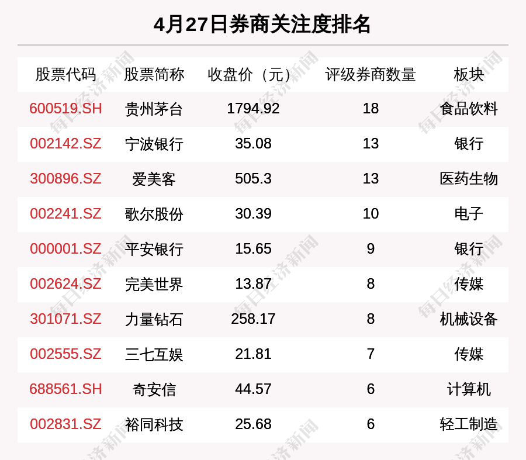526x460 pixels.
Task: Select stock code 688561.SH
Action: [x=65, y=389]
